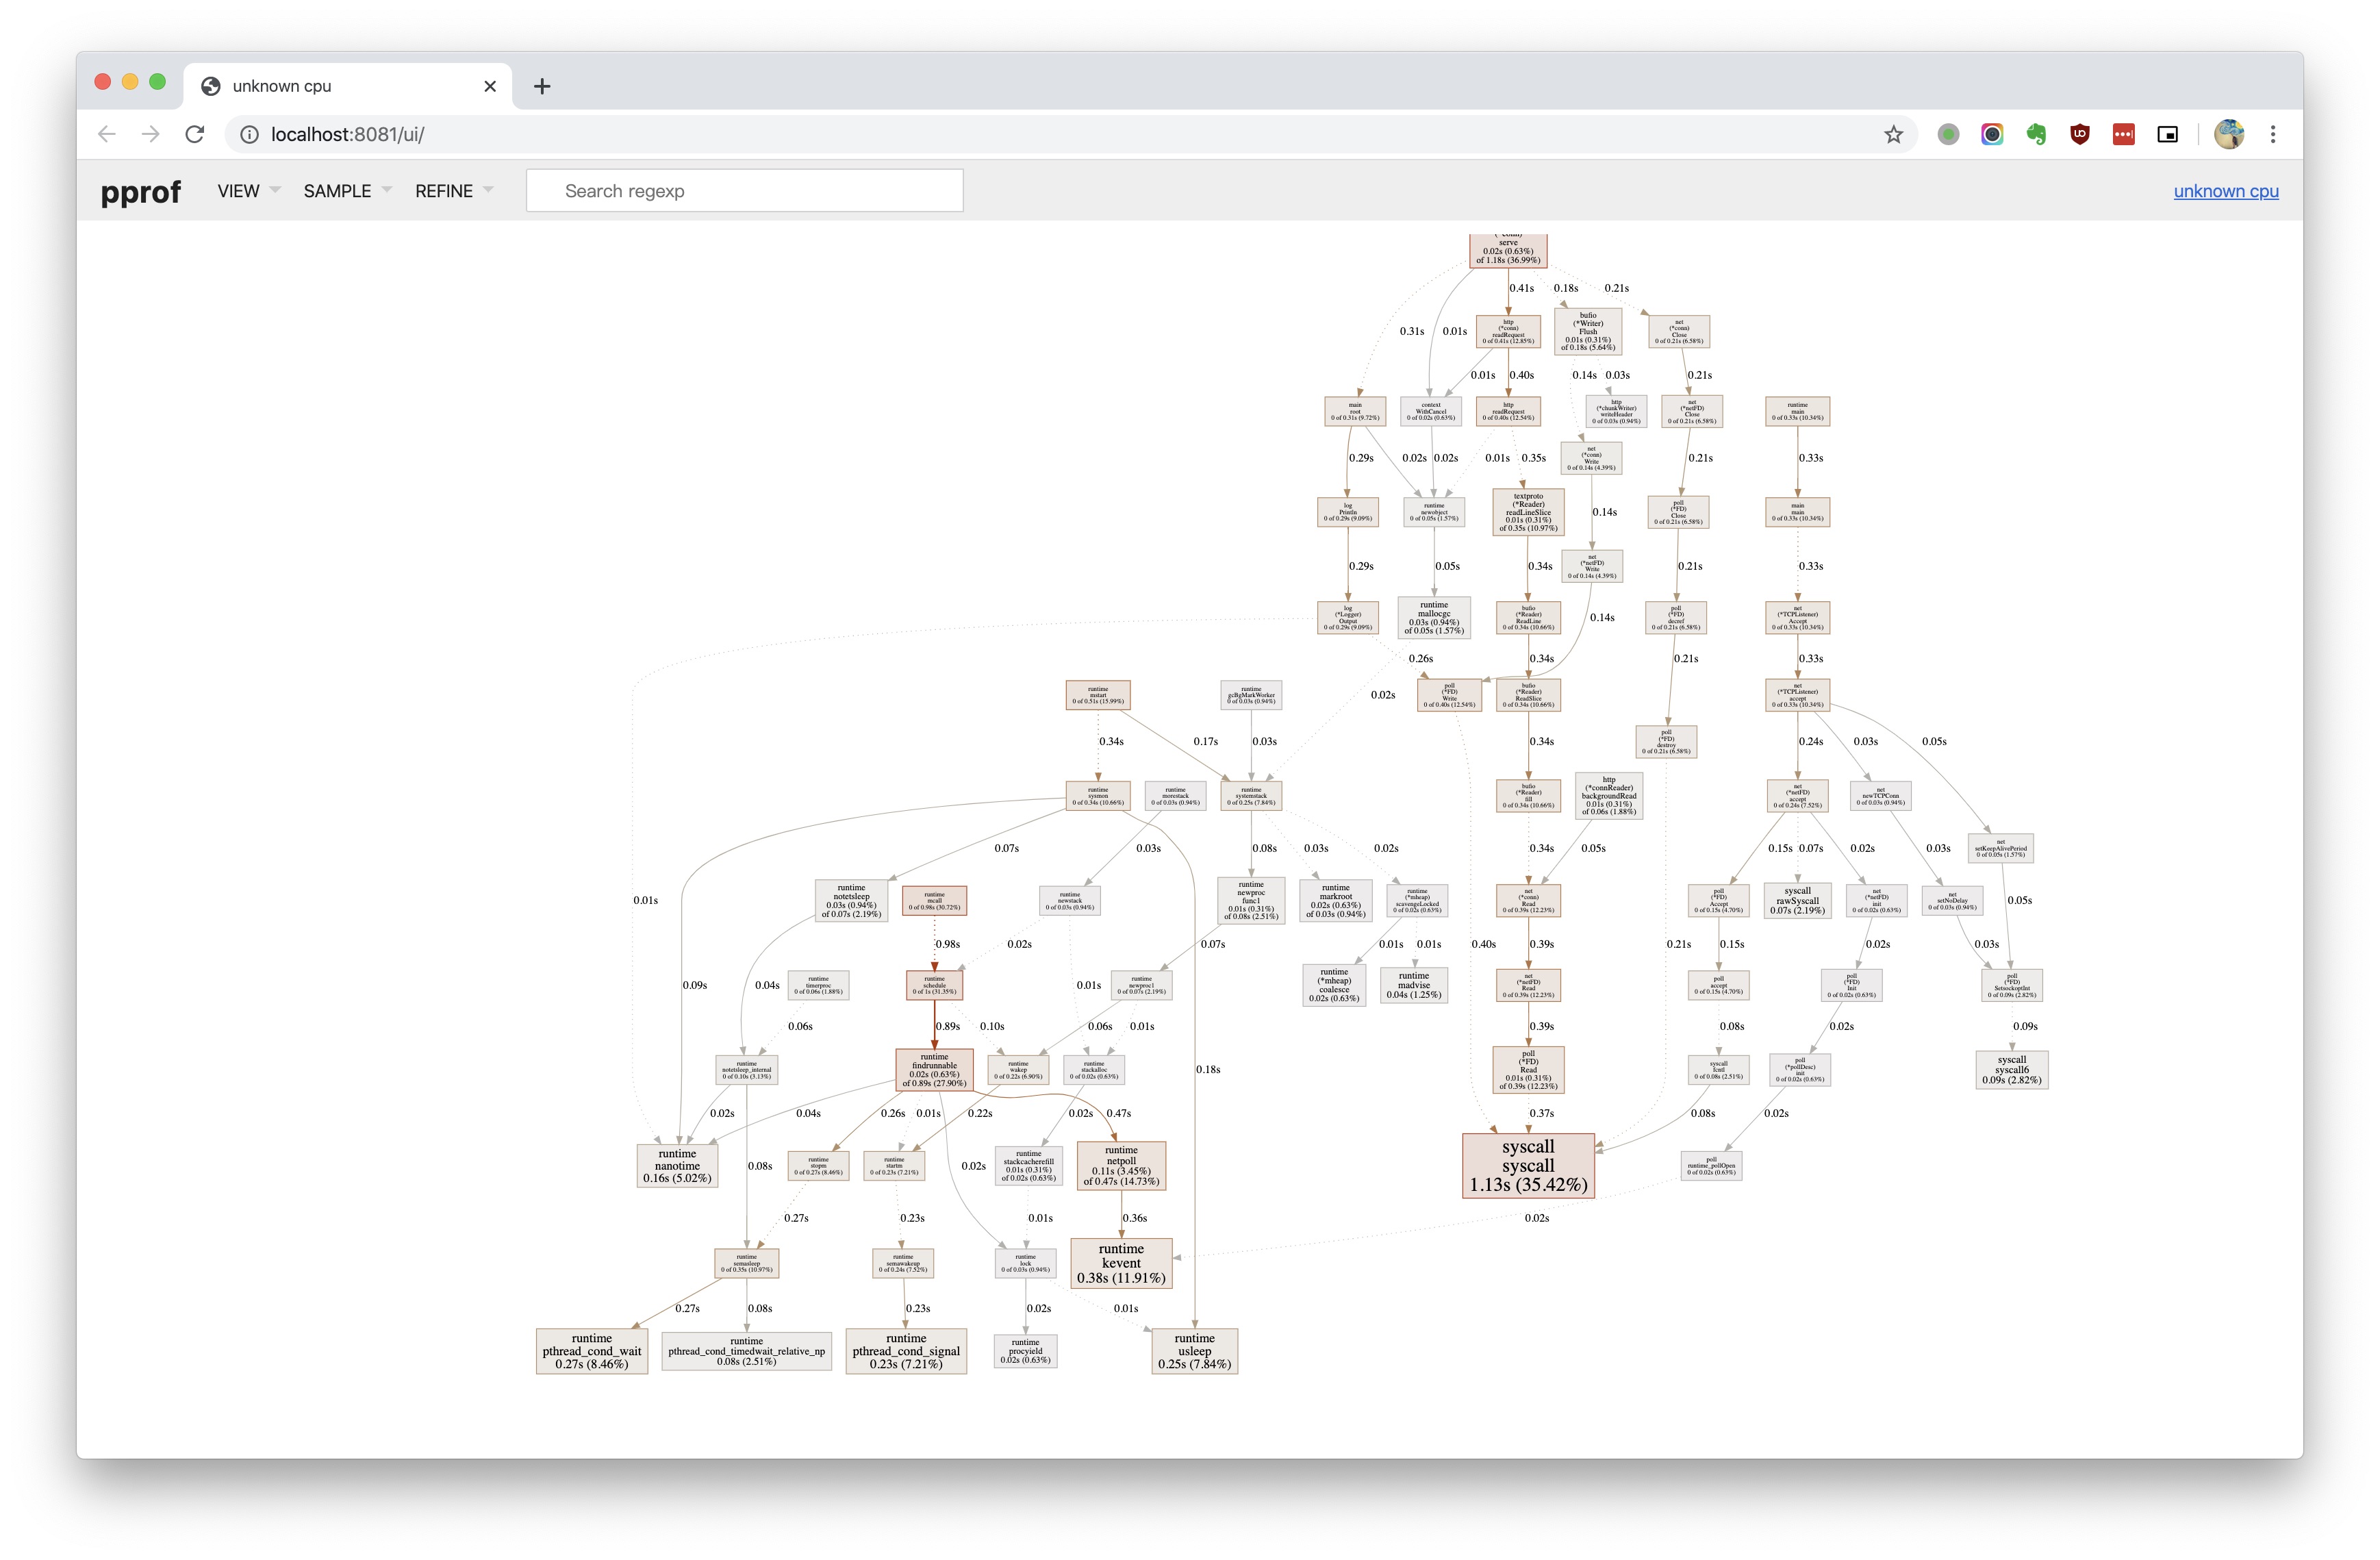Click the user profile avatar
The image size is (2380, 1560).
click(2228, 134)
